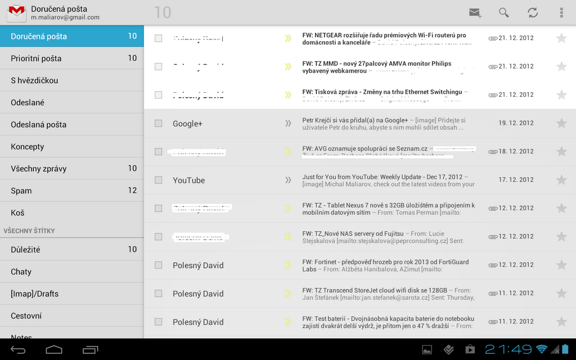Star the YouTube Weekly Update email

[x=561, y=180]
